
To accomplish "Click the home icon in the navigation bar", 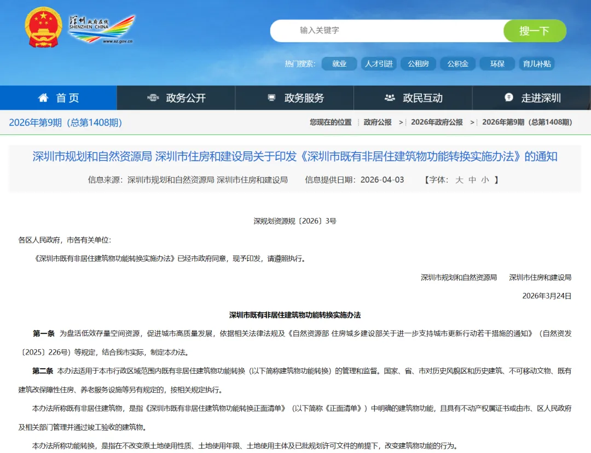I will [43, 98].
